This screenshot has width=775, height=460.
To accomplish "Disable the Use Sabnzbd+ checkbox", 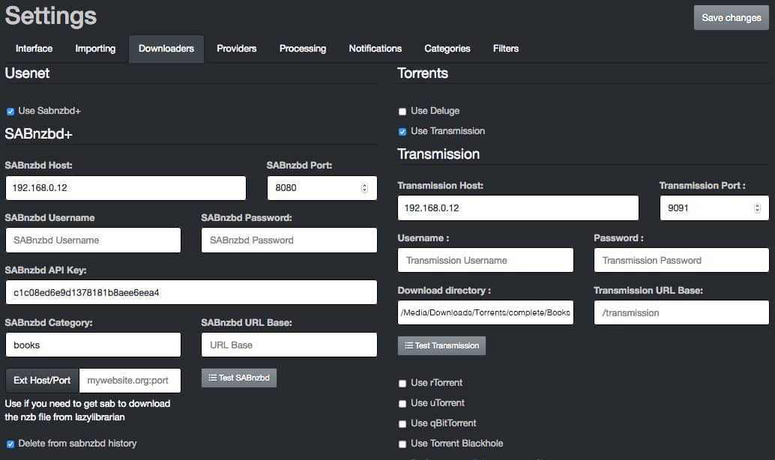I will coord(10,111).
